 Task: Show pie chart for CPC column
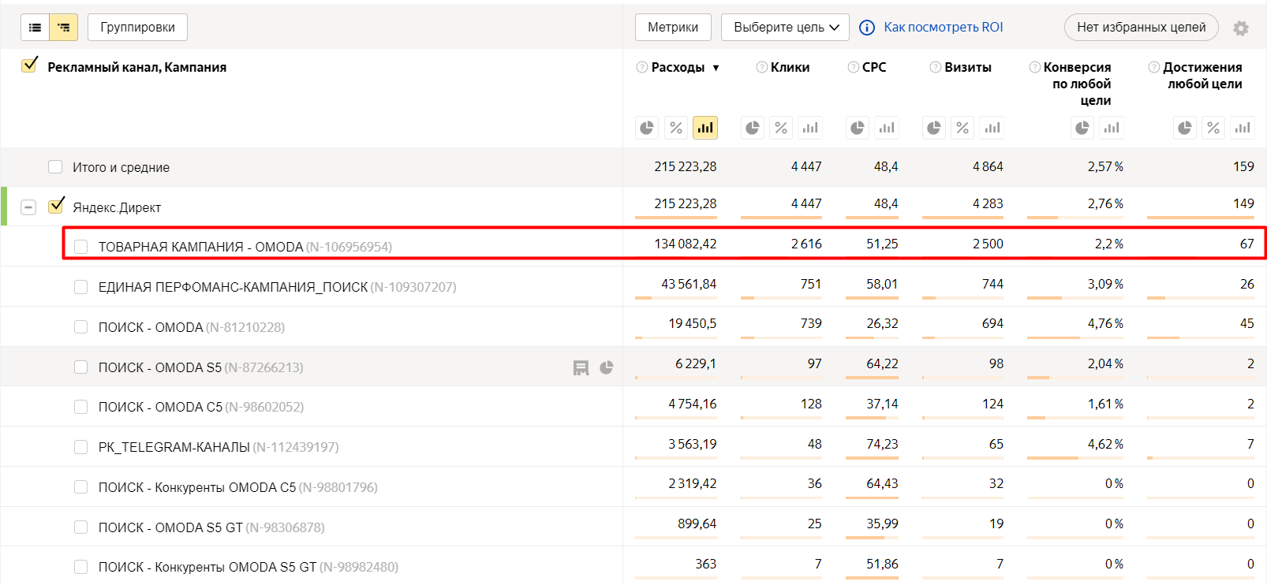point(858,128)
